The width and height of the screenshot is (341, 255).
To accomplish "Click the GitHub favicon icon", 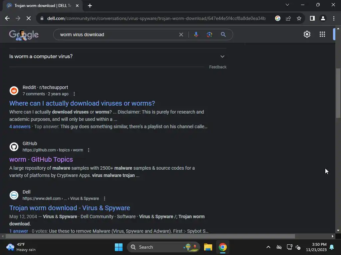I will coord(14,146).
